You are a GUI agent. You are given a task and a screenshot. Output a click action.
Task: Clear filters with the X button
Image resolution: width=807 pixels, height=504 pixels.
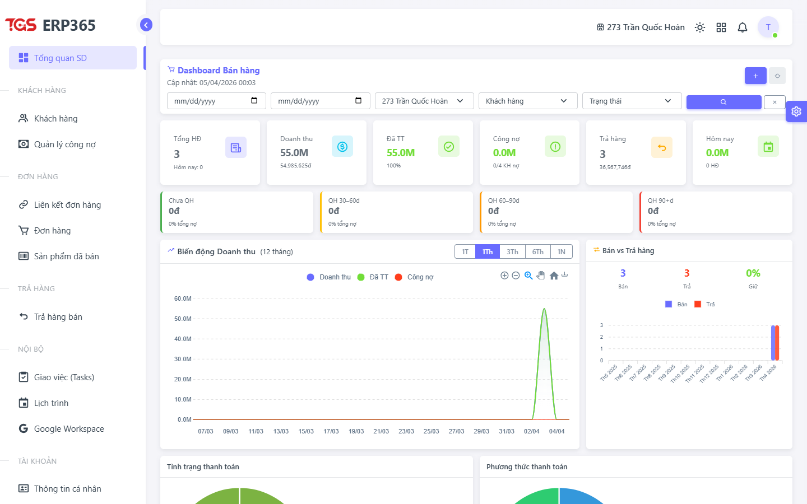[x=774, y=102]
